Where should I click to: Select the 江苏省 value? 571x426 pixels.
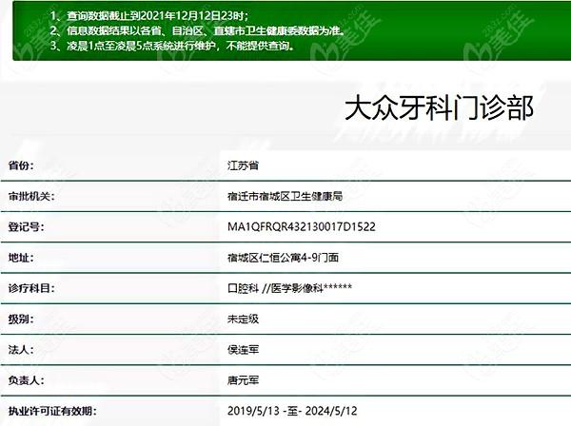(x=243, y=165)
